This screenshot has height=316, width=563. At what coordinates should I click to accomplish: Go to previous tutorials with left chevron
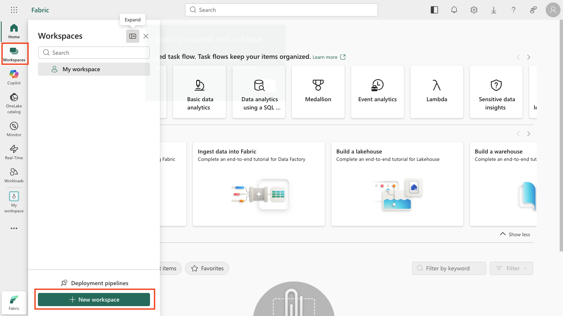click(518, 134)
